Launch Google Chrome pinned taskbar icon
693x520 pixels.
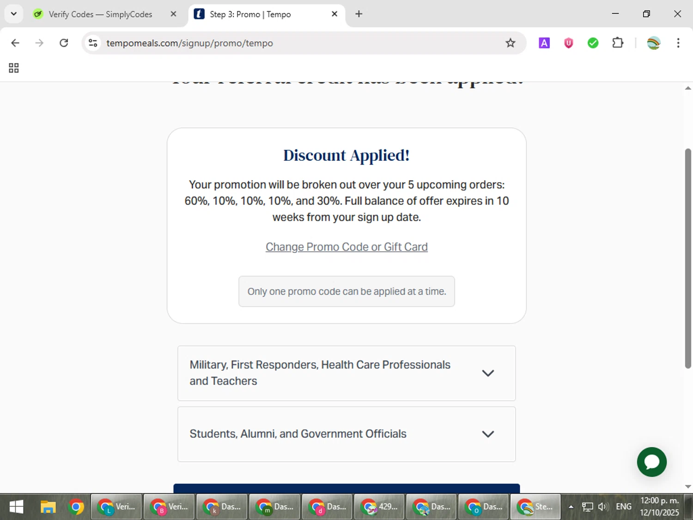click(76, 507)
